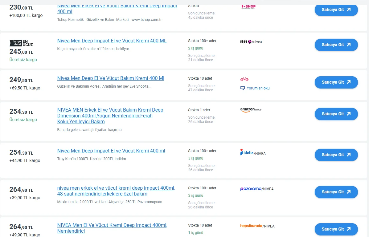Click Satıcıya Git for the pazarama offer

336,192
